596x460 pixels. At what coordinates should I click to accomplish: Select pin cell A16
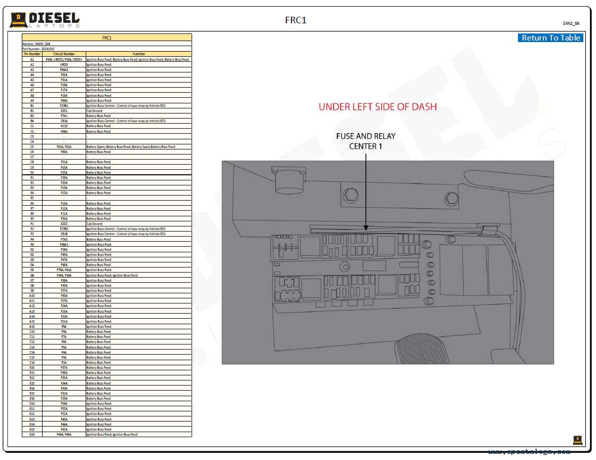click(32, 327)
